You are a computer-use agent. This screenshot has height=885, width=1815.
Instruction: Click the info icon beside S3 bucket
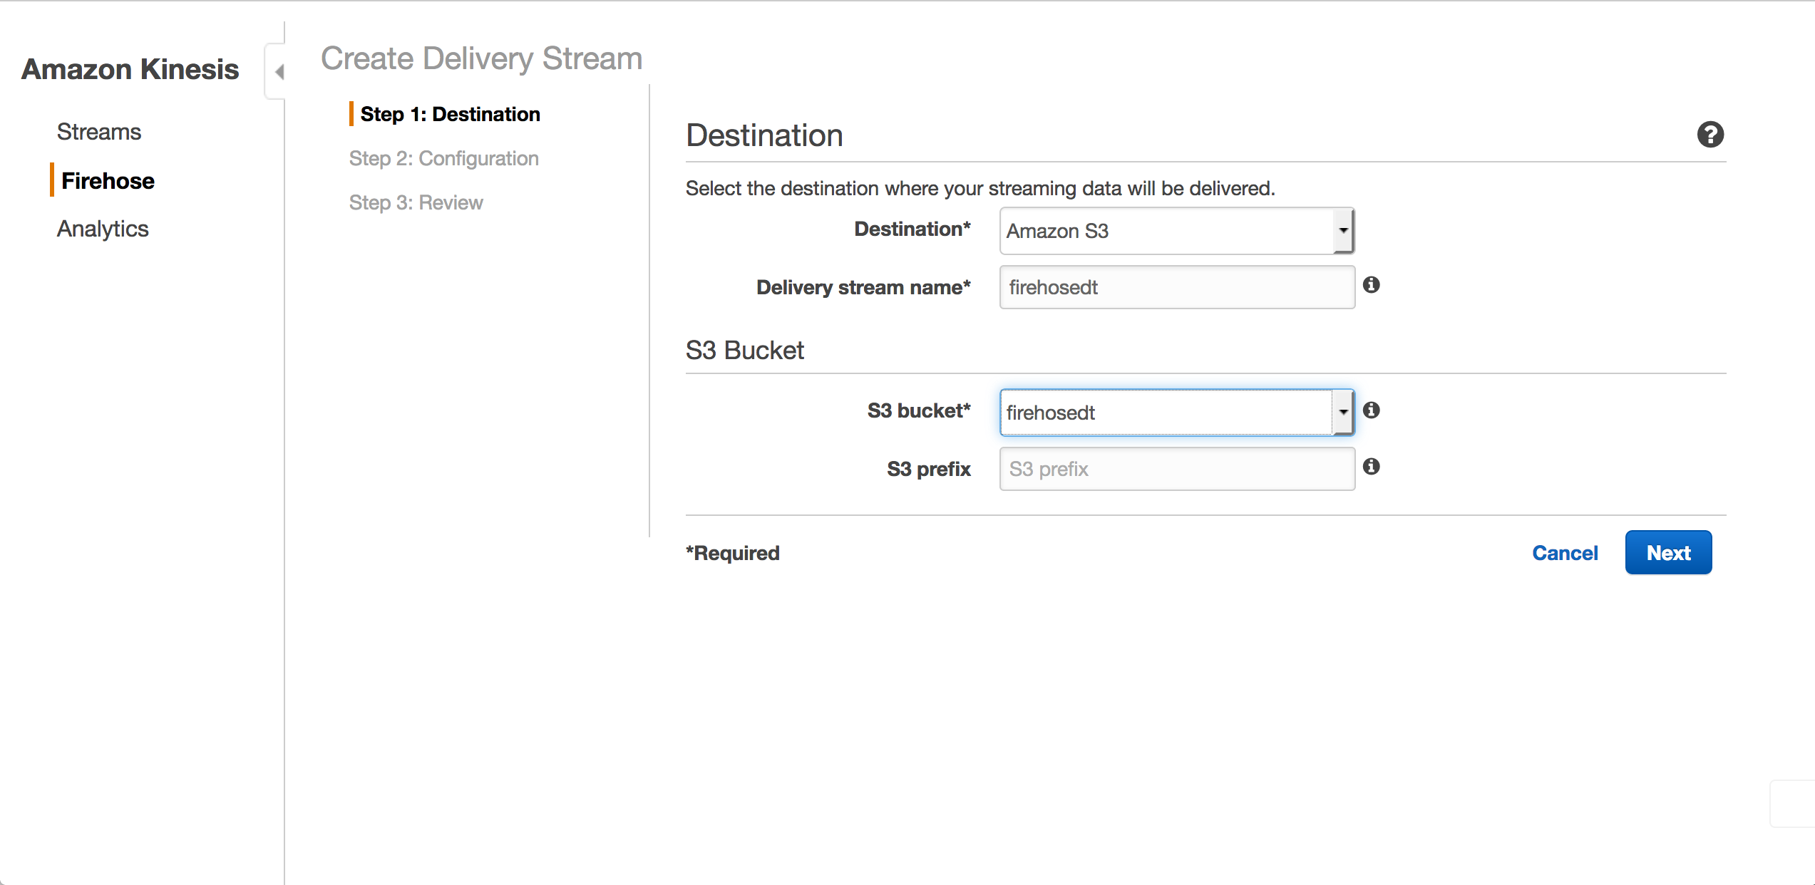tap(1372, 410)
